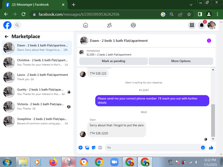
Task: Open tab search dropdown arrow
Action: point(191,5)
